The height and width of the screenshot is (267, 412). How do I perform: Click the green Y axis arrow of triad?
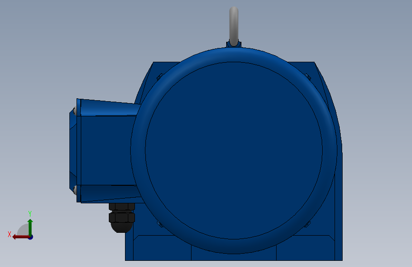(30, 227)
